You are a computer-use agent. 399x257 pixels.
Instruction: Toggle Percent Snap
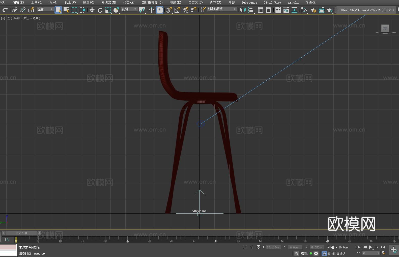(x=185, y=10)
